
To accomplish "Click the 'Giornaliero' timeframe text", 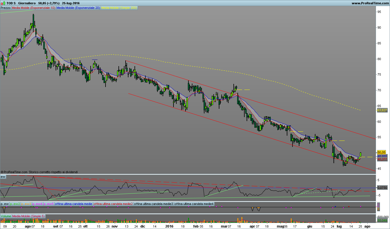I will click(x=27, y=3).
